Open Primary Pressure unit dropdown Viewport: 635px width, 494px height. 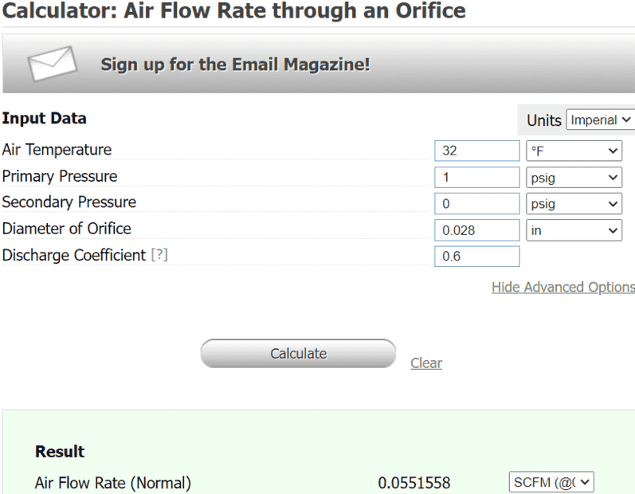point(574,177)
